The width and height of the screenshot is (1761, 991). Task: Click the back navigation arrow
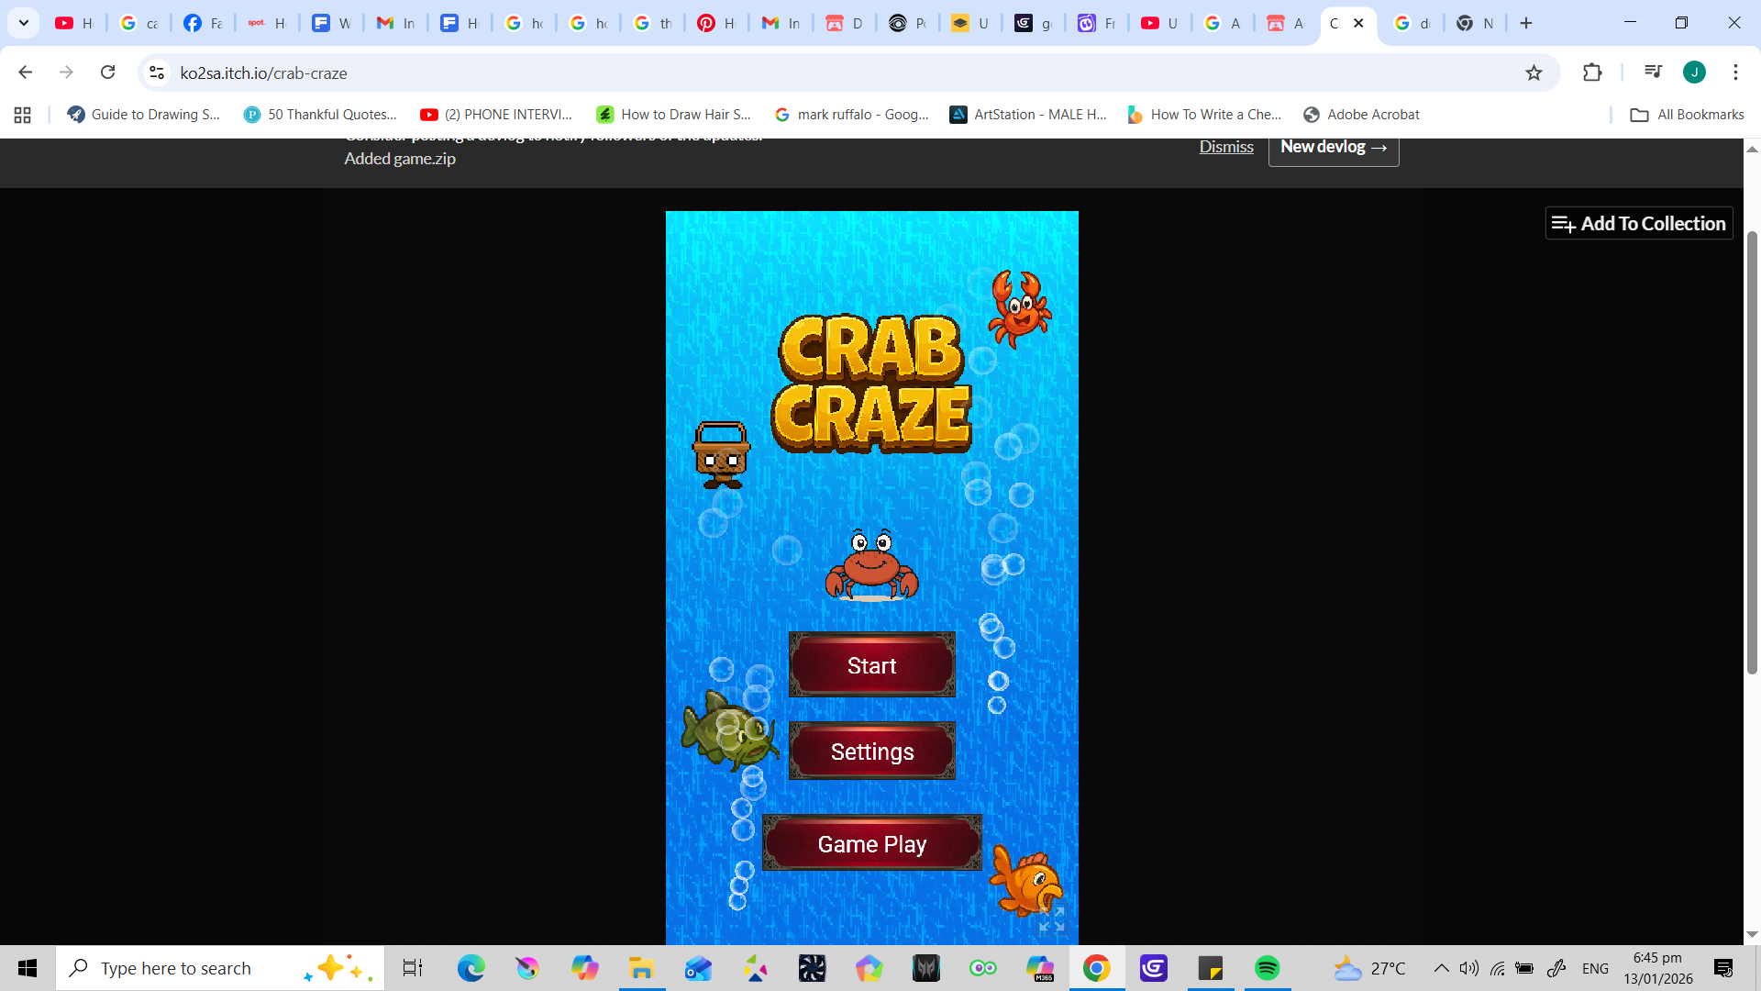coord(24,72)
